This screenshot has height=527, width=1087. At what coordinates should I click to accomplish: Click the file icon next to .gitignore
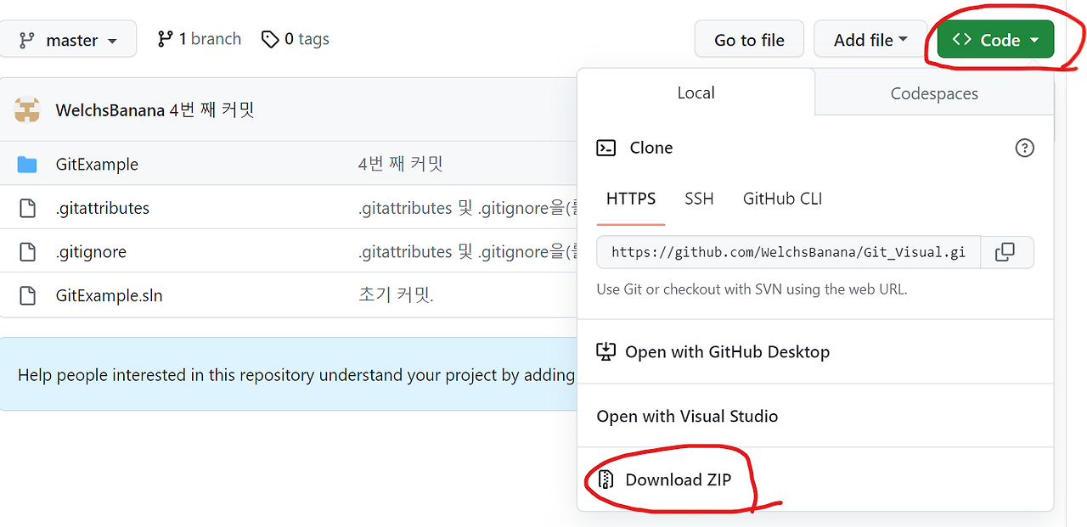pos(28,252)
